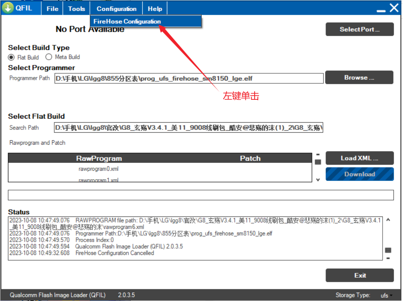Open the Storage Type ufs dropdown
Viewport: 403px width, 301px height.
387,295
